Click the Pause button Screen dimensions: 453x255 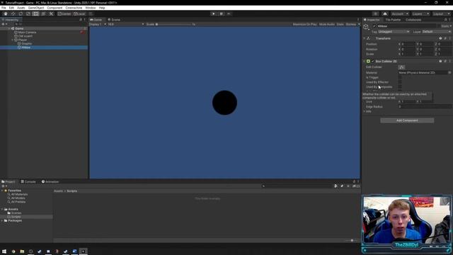(x=221, y=13)
